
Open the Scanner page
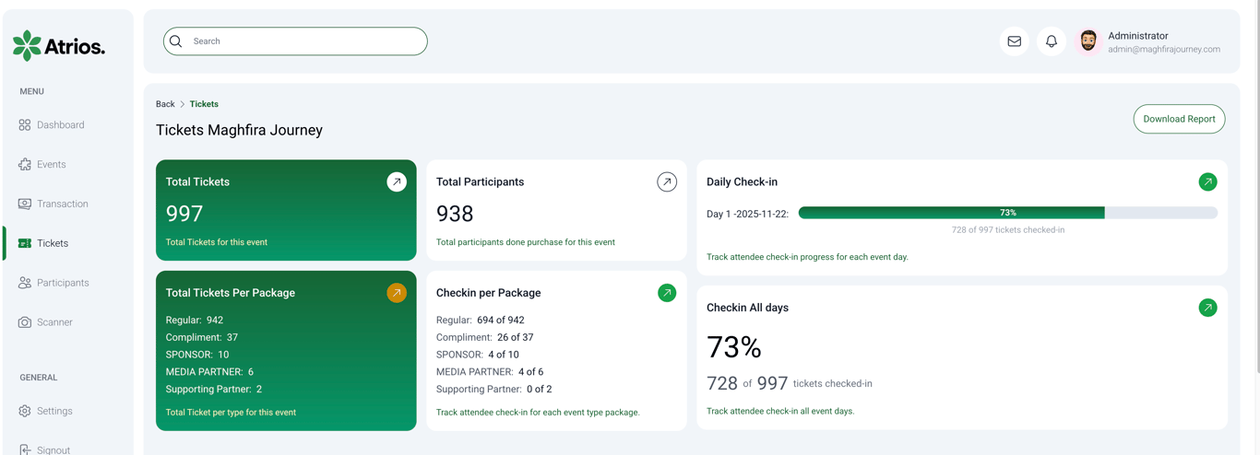pyautogui.click(x=54, y=322)
